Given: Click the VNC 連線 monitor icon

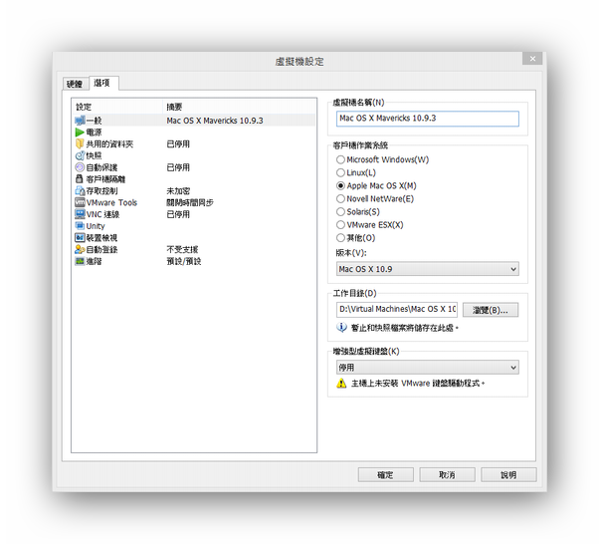Looking at the screenshot, I should coord(80,214).
